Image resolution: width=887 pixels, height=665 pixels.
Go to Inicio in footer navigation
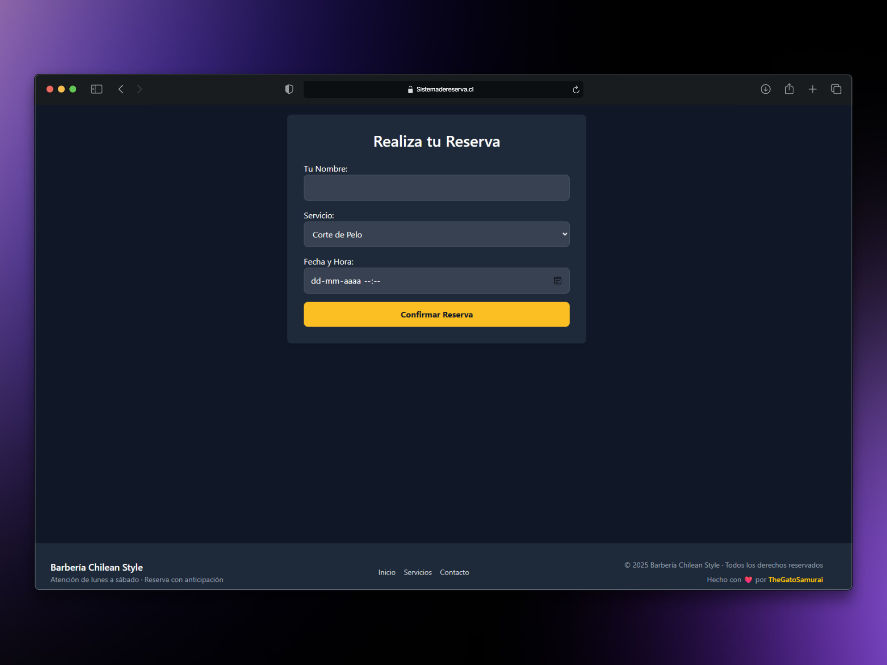click(x=387, y=572)
